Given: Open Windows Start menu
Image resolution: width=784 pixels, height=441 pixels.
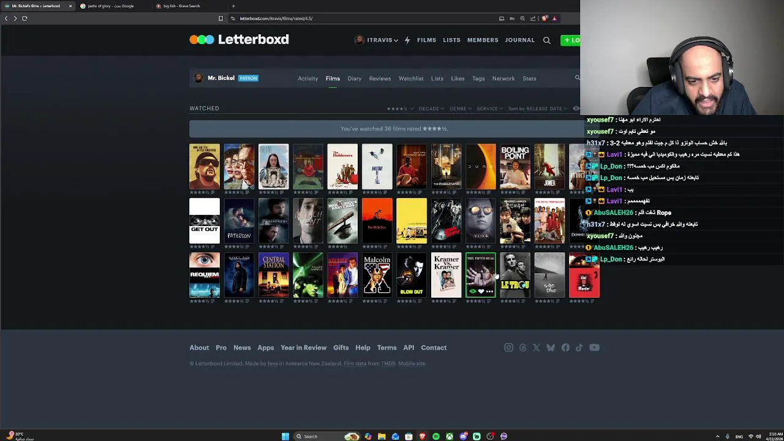Looking at the screenshot, I should [x=285, y=436].
